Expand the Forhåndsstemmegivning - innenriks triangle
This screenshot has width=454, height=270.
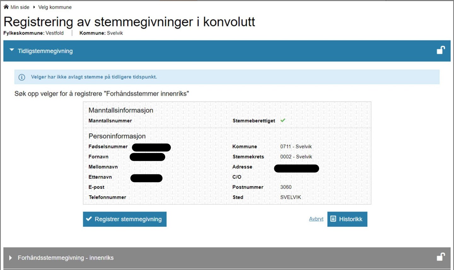pyautogui.click(x=11, y=258)
